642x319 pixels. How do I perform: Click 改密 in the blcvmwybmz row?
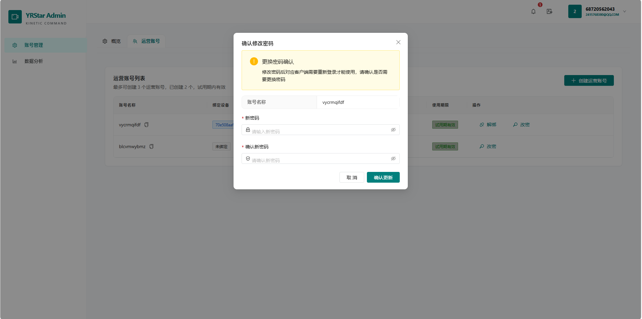point(488,146)
